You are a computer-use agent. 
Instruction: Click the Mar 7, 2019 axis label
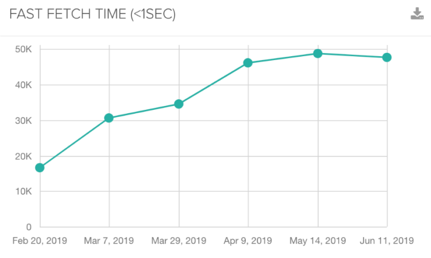click(x=109, y=241)
